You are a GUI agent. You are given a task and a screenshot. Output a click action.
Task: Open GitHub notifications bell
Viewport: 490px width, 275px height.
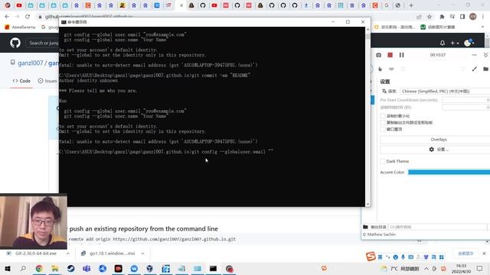pyautogui.click(x=443, y=43)
